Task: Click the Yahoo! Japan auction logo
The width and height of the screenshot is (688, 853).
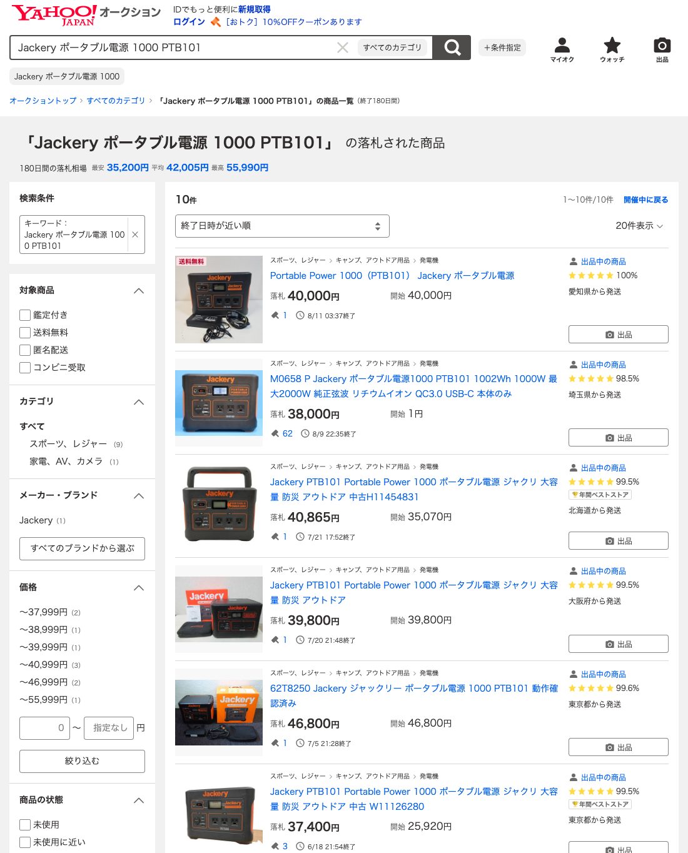Action: pos(86,15)
